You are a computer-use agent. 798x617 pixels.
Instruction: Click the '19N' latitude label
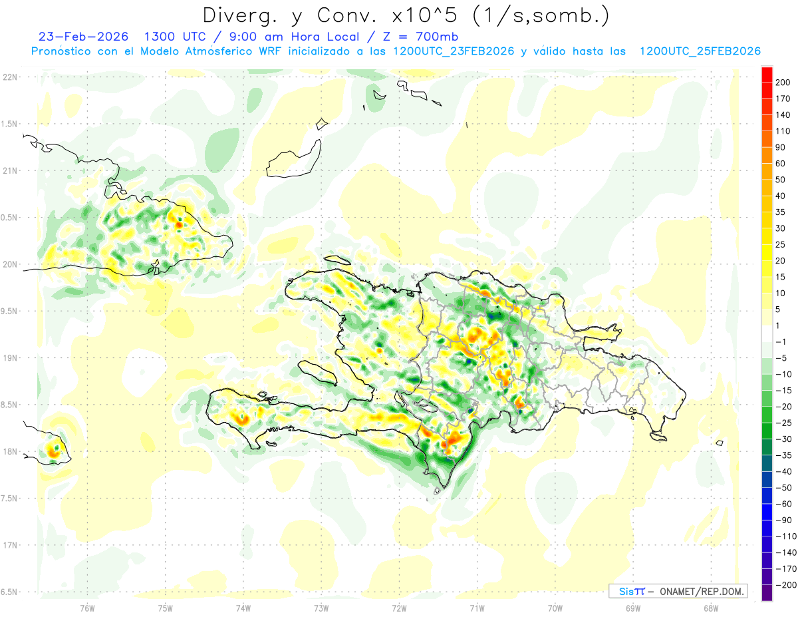coord(9,358)
